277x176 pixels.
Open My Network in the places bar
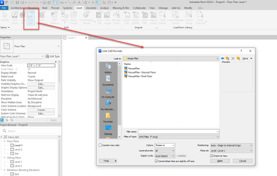(108, 106)
